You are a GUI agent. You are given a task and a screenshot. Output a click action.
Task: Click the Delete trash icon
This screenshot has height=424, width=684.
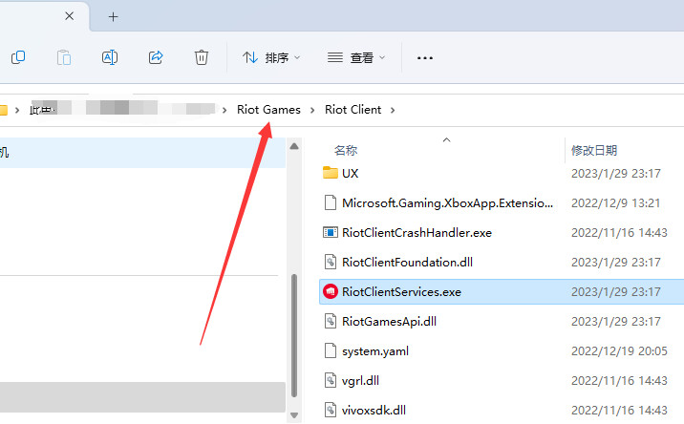(x=202, y=57)
